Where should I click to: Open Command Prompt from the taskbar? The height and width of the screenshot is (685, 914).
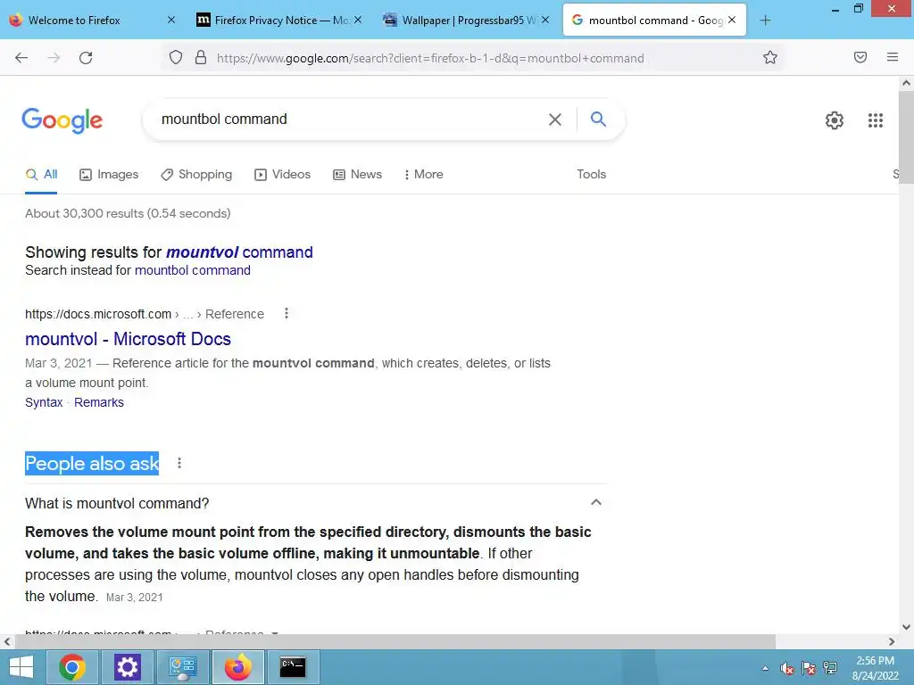pos(293,667)
